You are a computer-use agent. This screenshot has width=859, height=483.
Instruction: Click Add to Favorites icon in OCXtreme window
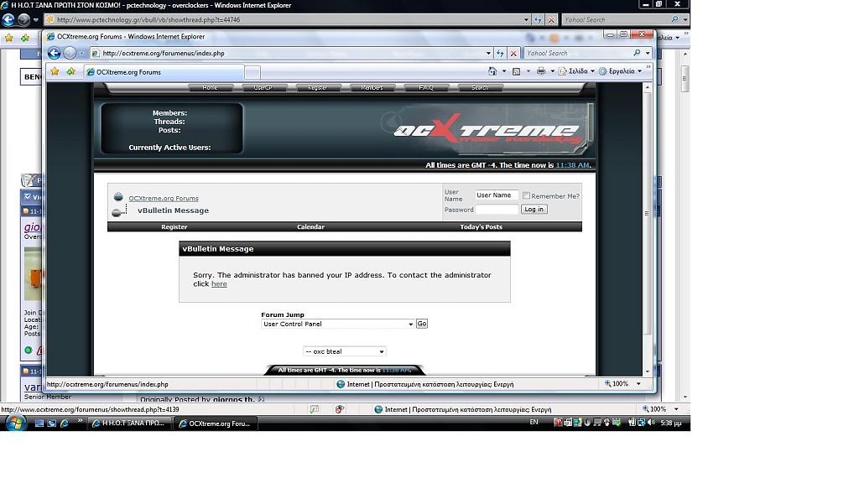70,72
